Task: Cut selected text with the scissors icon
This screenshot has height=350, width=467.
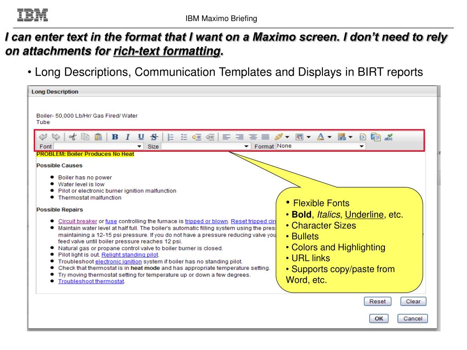Action: pyautogui.click(x=73, y=137)
